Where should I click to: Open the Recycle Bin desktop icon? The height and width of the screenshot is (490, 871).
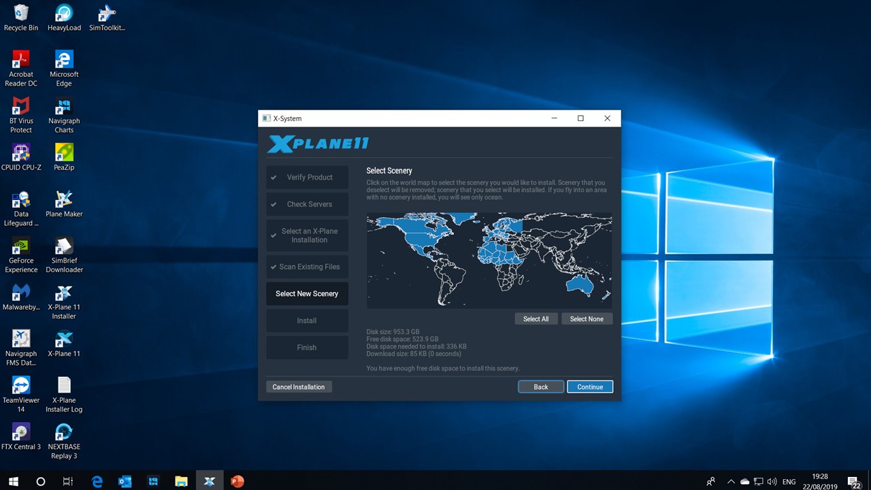pyautogui.click(x=21, y=18)
